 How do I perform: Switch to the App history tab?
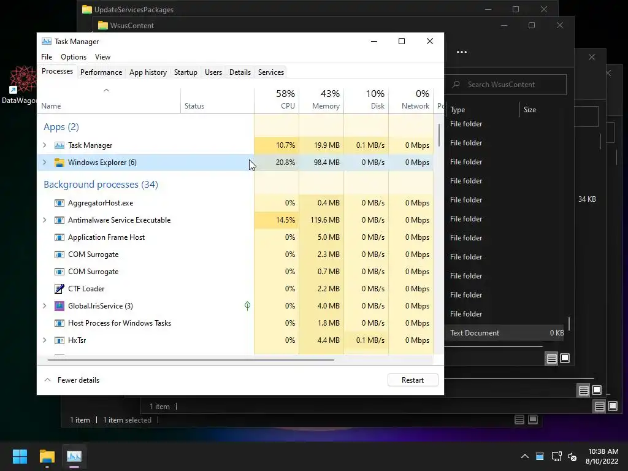148,72
